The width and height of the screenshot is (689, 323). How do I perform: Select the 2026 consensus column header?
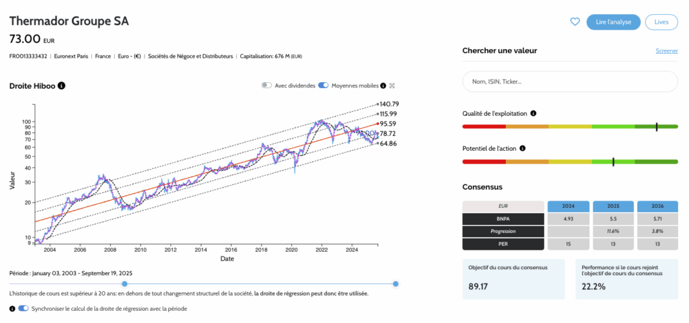(657, 206)
